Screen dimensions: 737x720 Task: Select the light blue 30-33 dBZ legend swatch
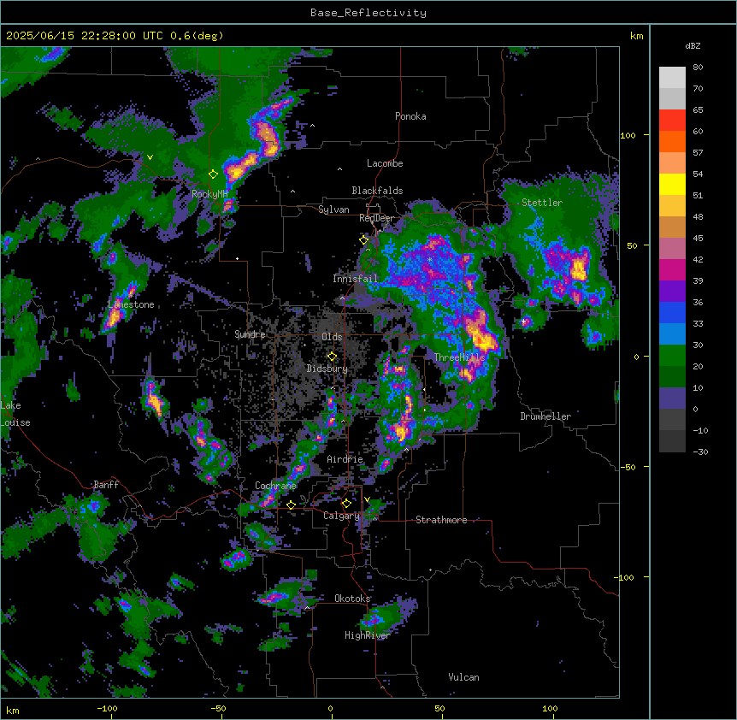pos(672,334)
